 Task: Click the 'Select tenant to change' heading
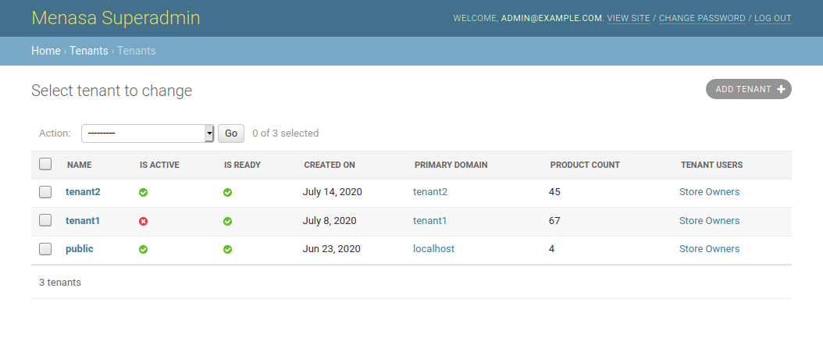click(x=112, y=91)
